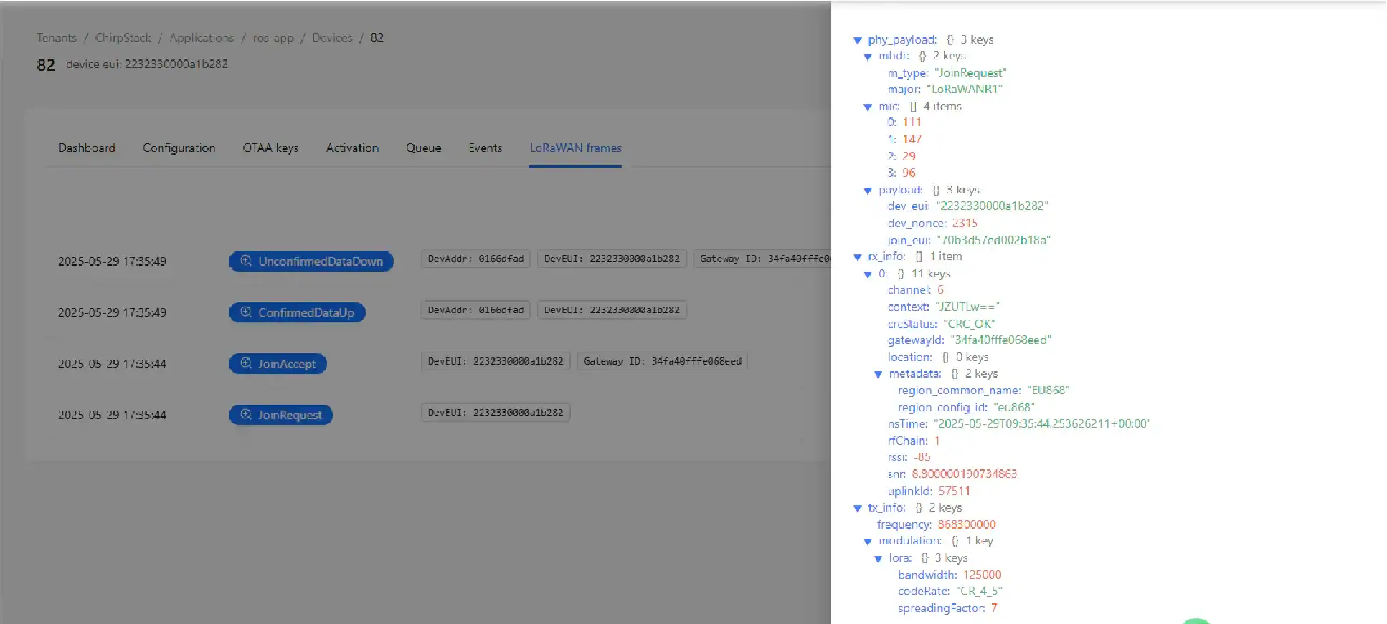
Task: Click the device eui header text
Action: pos(147,64)
